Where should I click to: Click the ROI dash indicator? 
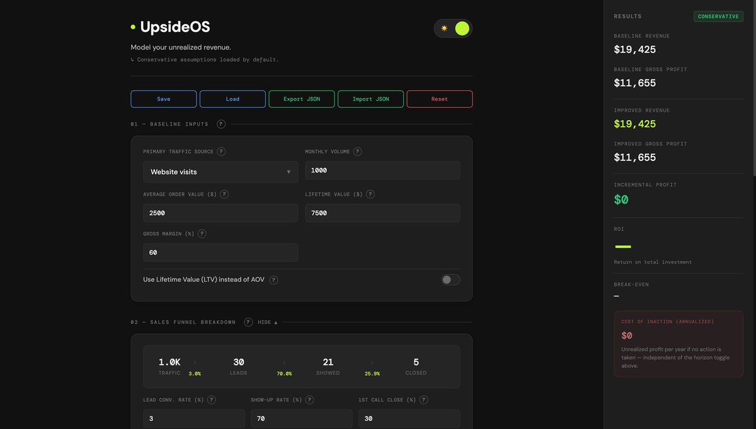pos(622,247)
